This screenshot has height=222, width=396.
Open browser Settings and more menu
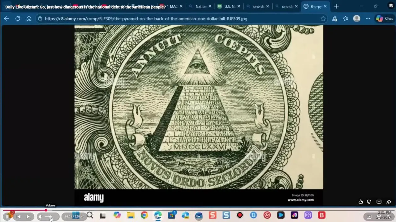(368, 18)
